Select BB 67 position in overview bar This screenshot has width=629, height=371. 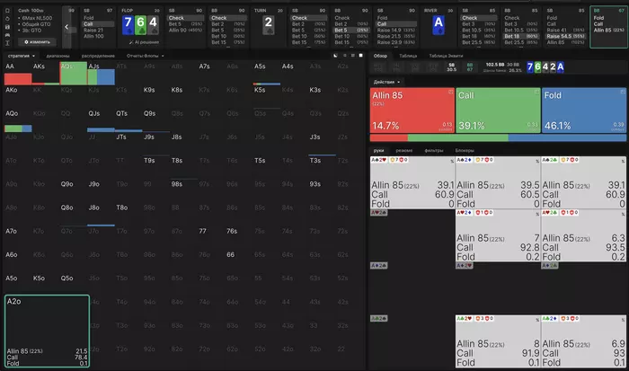click(x=469, y=67)
